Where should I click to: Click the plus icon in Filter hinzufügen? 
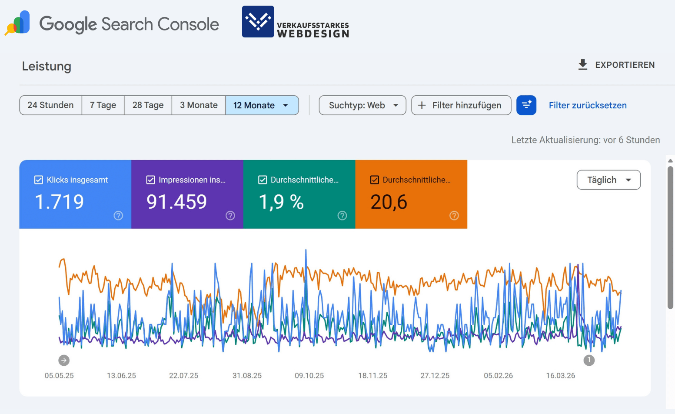coord(422,105)
